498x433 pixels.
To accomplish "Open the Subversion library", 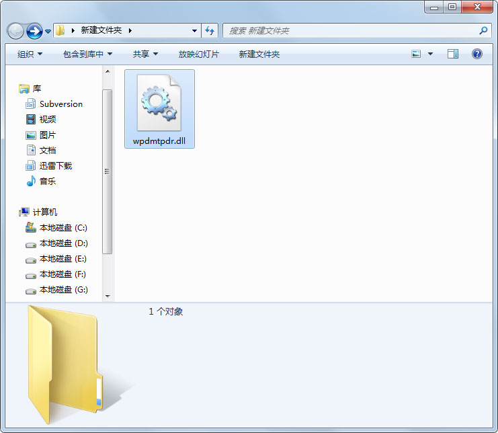I will coord(61,104).
